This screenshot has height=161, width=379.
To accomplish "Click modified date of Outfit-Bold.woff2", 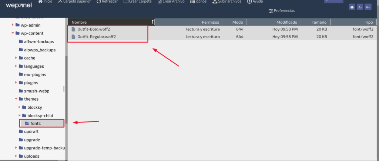I will [x=285, y=30].
